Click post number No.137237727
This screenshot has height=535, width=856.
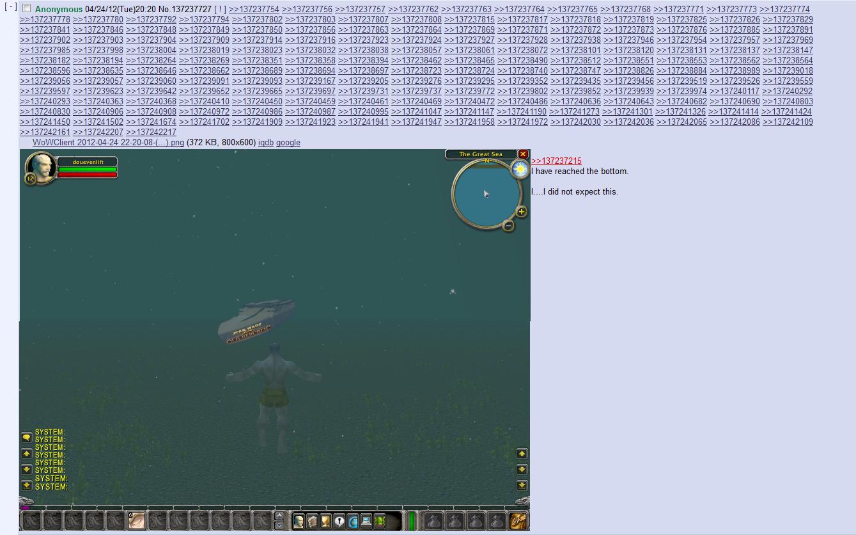tap(185, 10)
